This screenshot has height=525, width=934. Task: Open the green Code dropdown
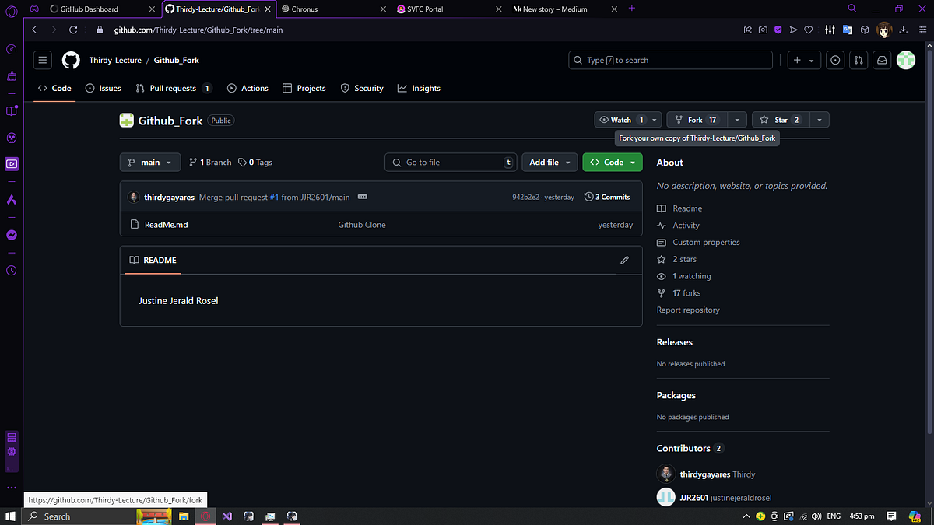(x=612, y=162)
